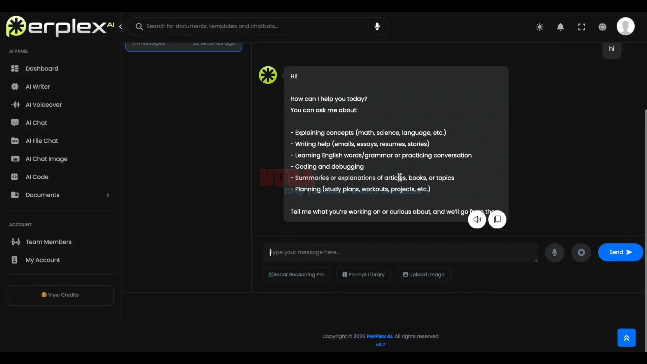Click the Upload Image button
Screen dimensions: 647x364
click(x=424, y=275)
